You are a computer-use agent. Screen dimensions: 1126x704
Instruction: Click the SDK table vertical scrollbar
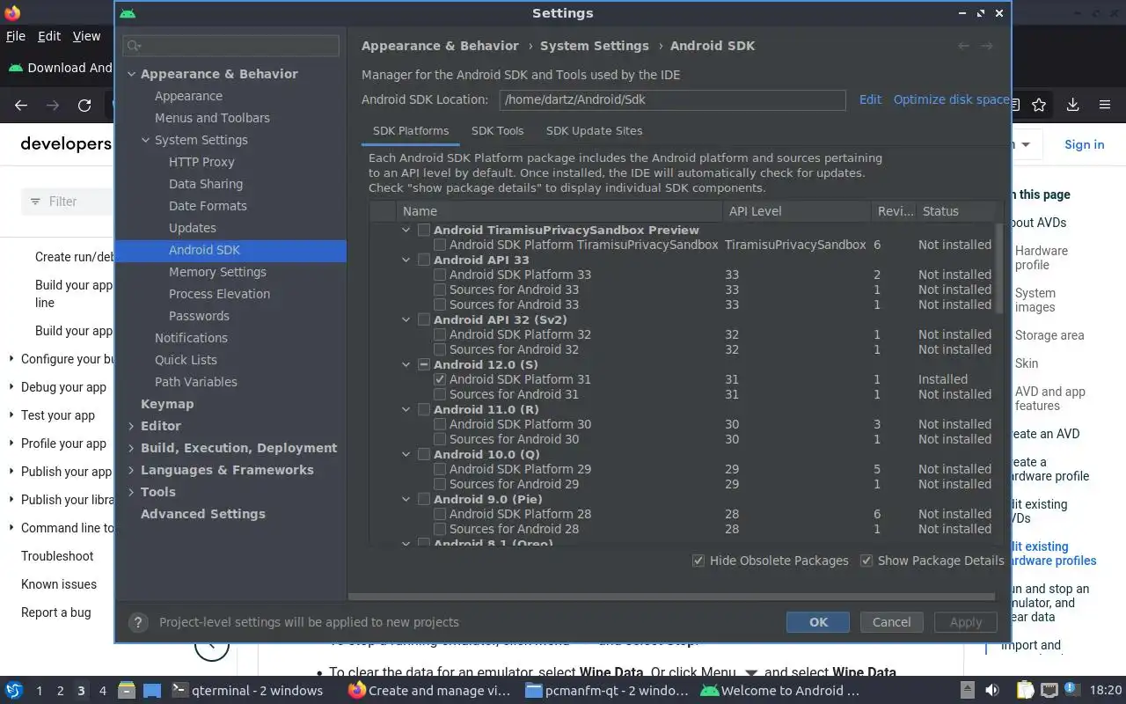999,268
